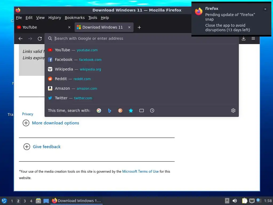Choose the Twitter twitter.com suggestion

click(x=142, y=98)
